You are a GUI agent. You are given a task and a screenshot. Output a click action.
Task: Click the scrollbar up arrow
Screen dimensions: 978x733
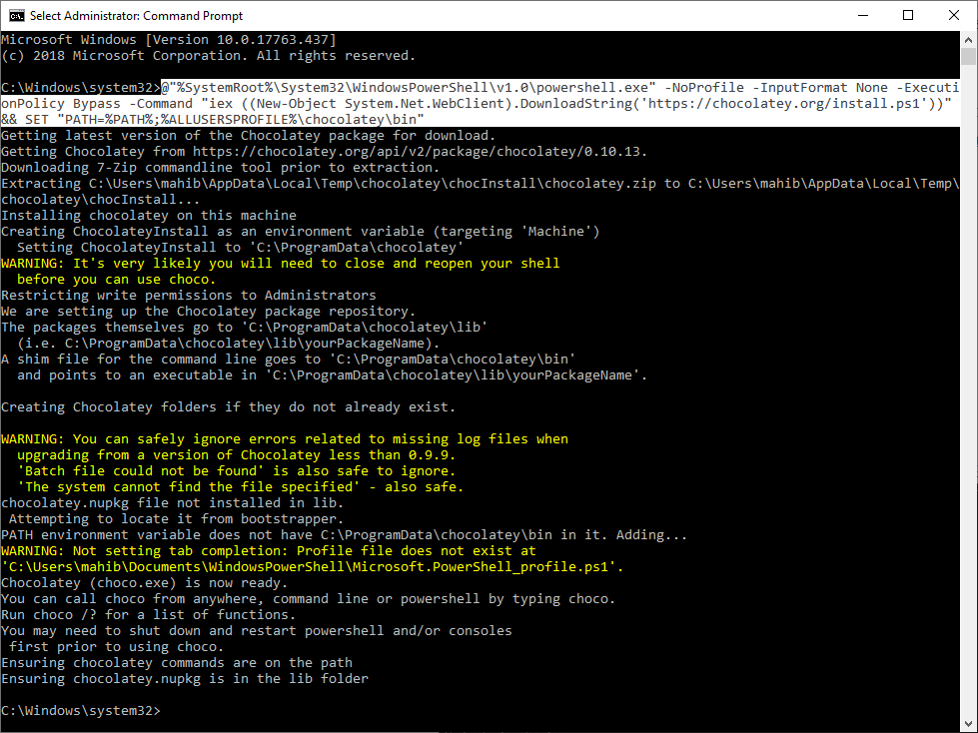(969, 39)
